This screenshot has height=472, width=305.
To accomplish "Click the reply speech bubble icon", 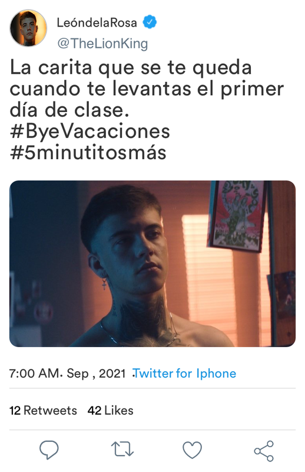I will point(49,450).
